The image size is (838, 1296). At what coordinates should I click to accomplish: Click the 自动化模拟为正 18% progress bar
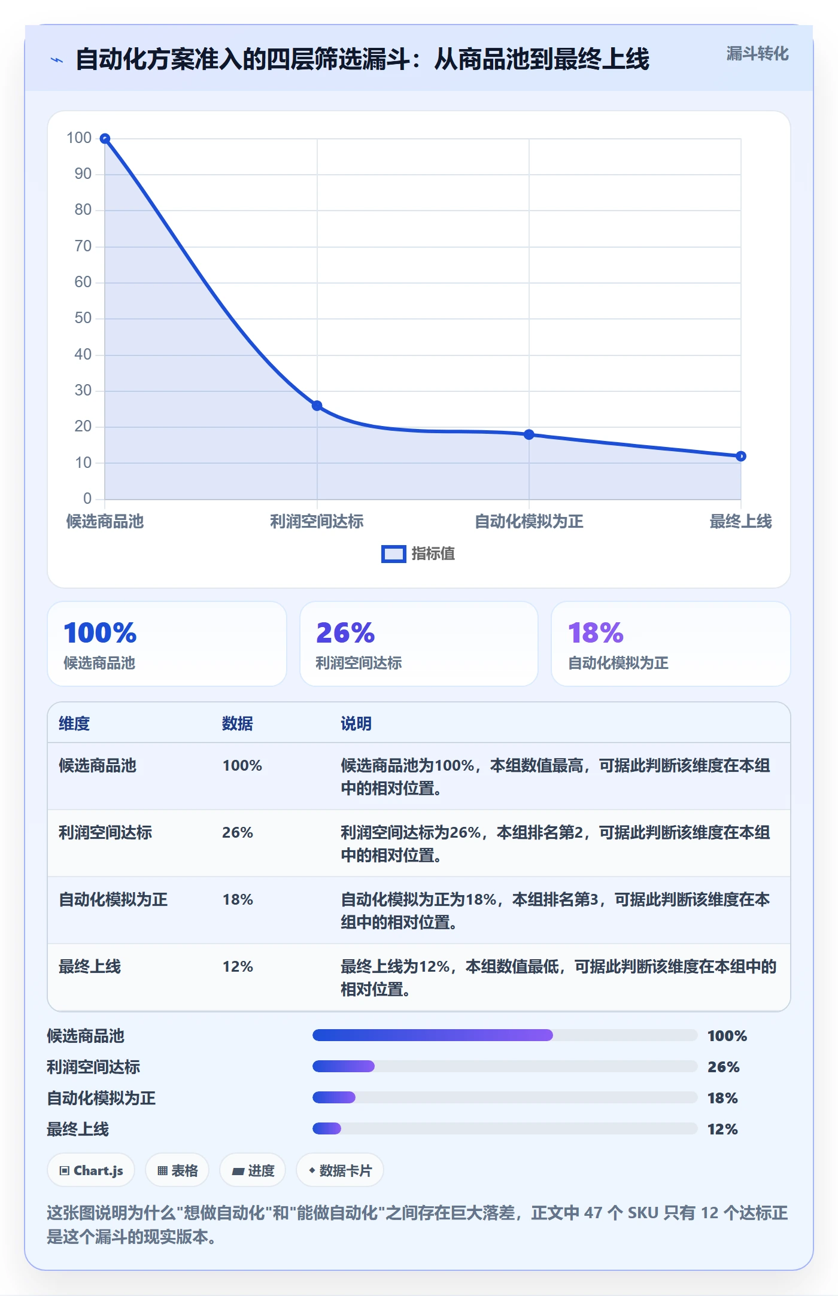[x=505, y=1097]
